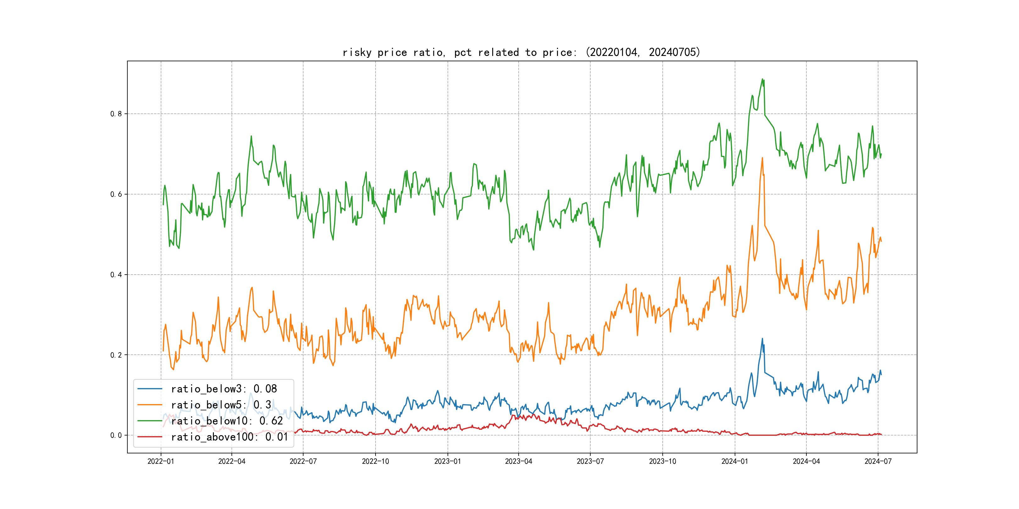Click the 2022-01 x-axis tick label
Viewport: 1019px width, 509px height.
click(x=161, y=461)
